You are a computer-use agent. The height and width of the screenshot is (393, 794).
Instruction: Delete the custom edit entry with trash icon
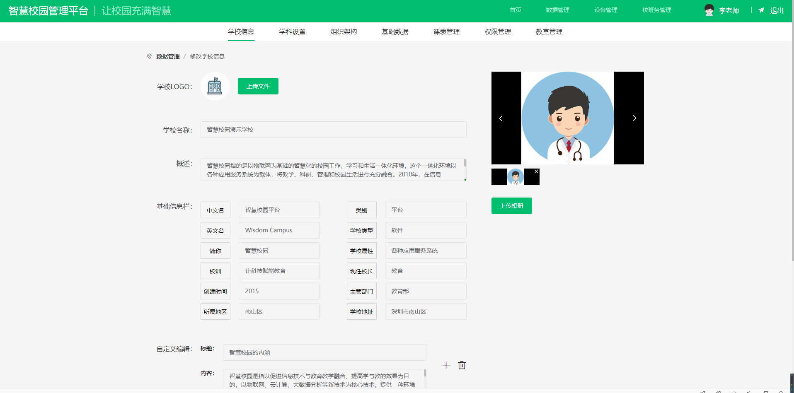(x=462, y=365)
